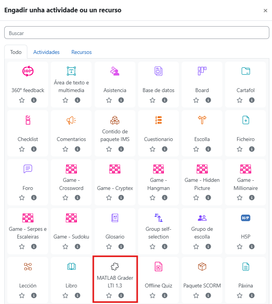Select the MATLAB Grader LTI 1.3 icon
The height and width of the screenshot is (304, 272).
coord(115,267)
